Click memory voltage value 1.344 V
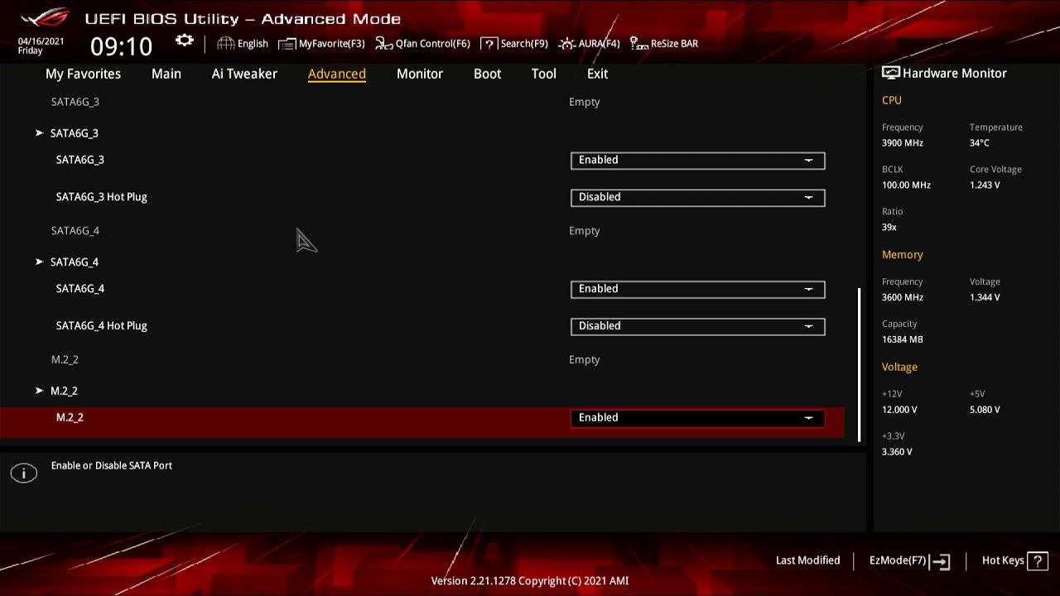Screen dimensions: 1060x596 tap(985, 296)
